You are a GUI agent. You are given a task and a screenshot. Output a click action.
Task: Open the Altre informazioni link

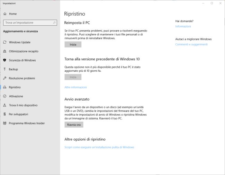pyautogui.click(x=75, y=87)
